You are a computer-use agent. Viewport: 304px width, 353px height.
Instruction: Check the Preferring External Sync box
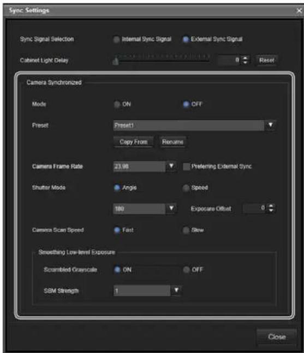[x=186, y=167]
